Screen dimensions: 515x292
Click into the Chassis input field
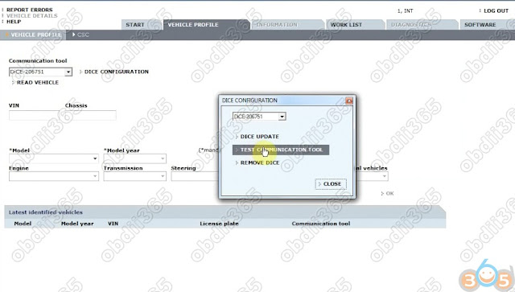90,115
